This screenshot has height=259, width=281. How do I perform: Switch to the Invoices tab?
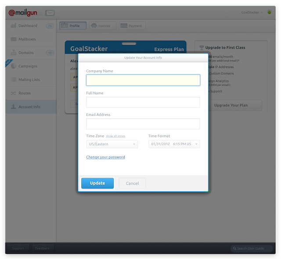(x=102, y=26)
